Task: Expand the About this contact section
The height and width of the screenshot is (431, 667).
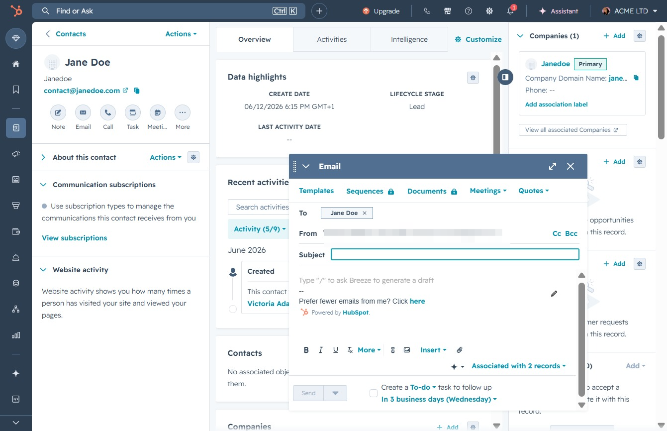Action: (x=43, y=157)
